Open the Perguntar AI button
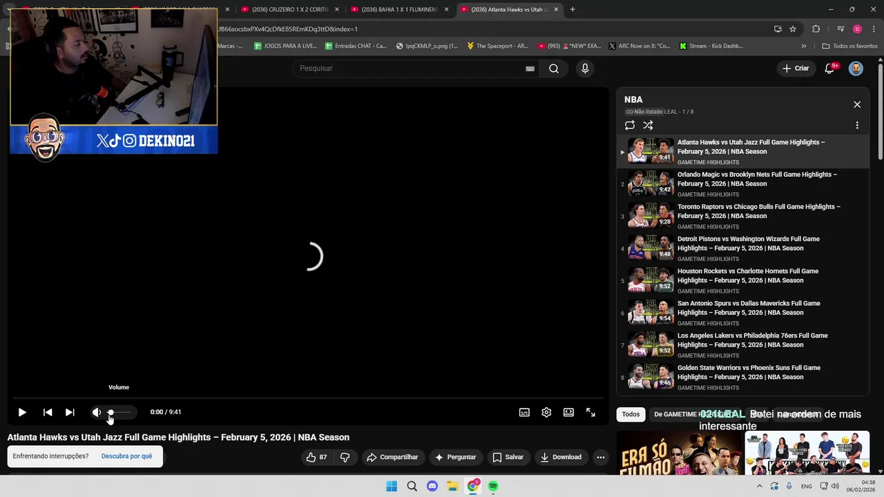Image resolution: width=884 pixels, height=497 pixels. [x=455, y=457]
